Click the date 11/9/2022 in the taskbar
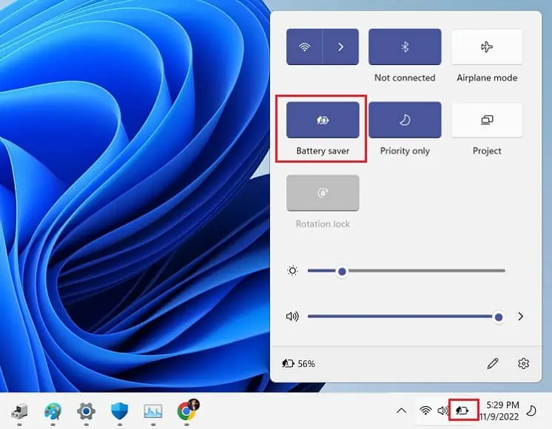The width and height of the screenshot is (552, 429). (499, 417)
